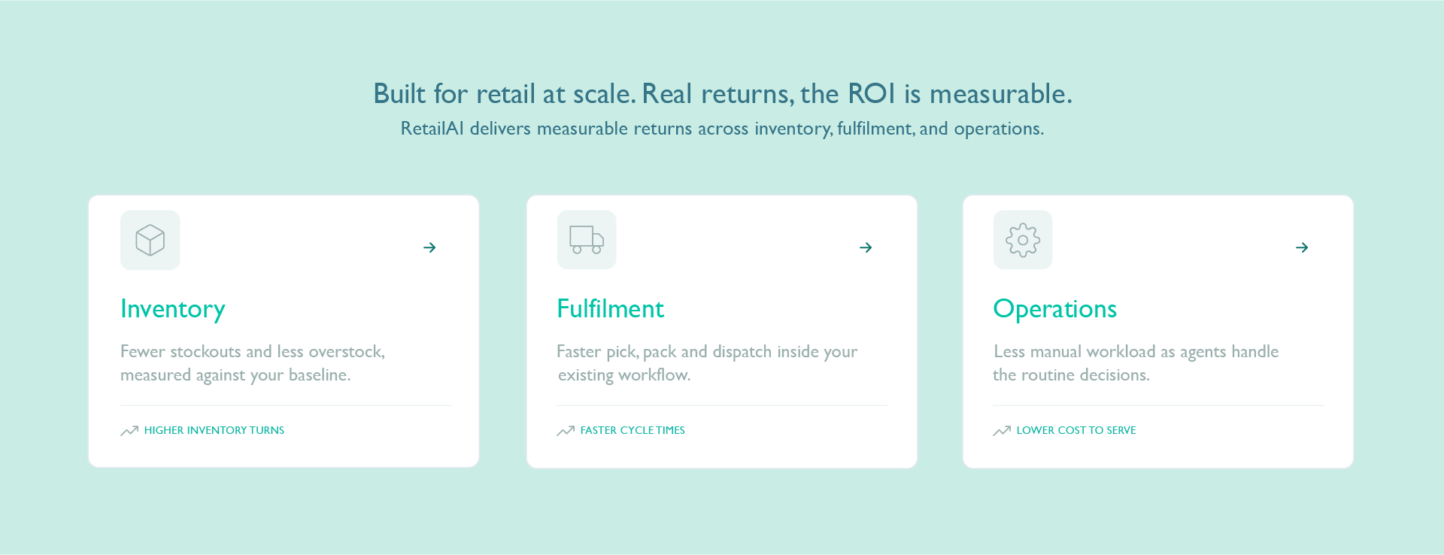Open the Fulfilment card arrow
Image resolution: width=1444 pixels, height=555 pixels.
point(866,247)
